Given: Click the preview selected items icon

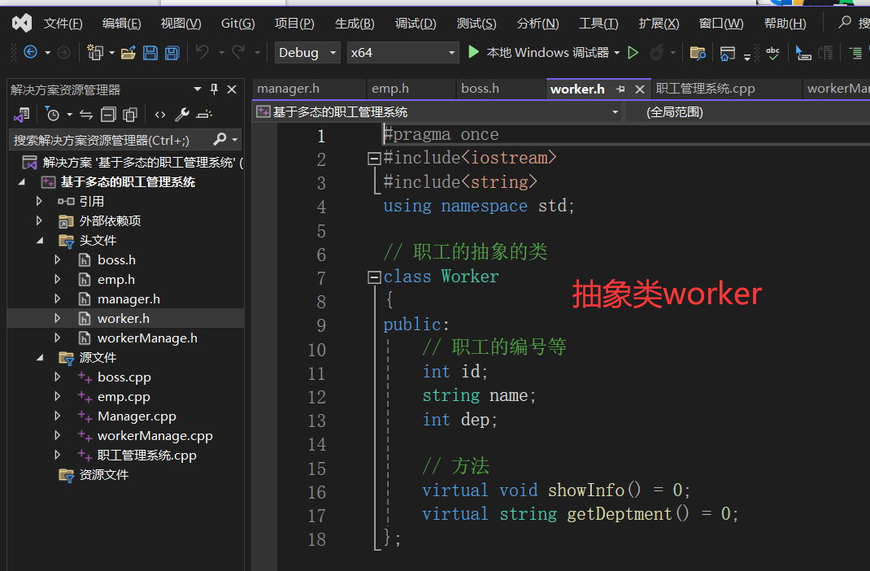Looking at the screenshot, I should coord(204,115).
